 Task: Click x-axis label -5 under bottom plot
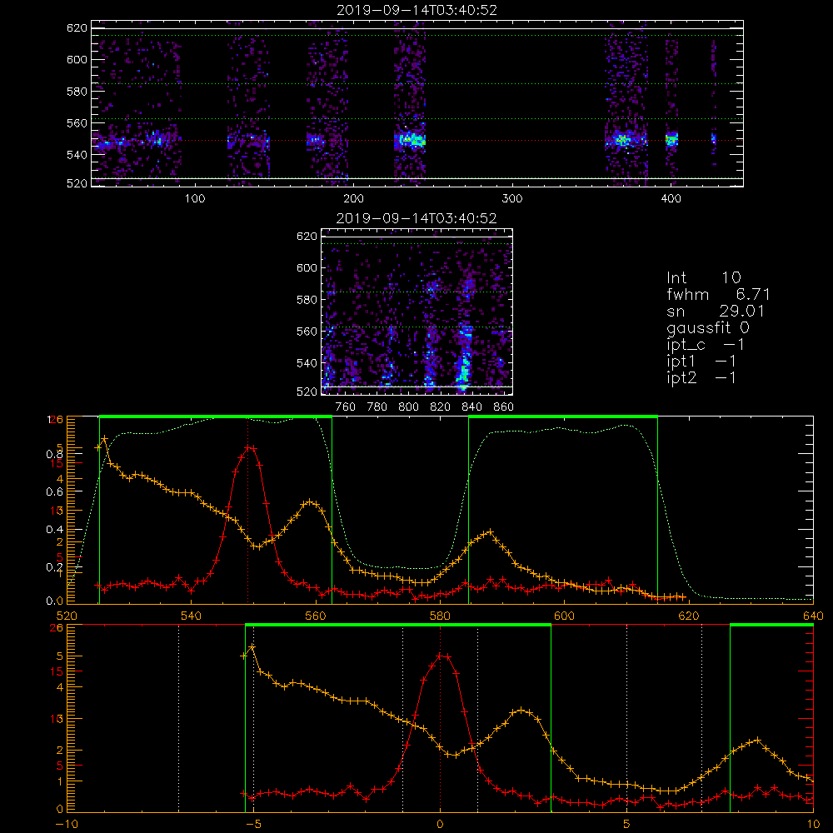(x=253, y=825)
